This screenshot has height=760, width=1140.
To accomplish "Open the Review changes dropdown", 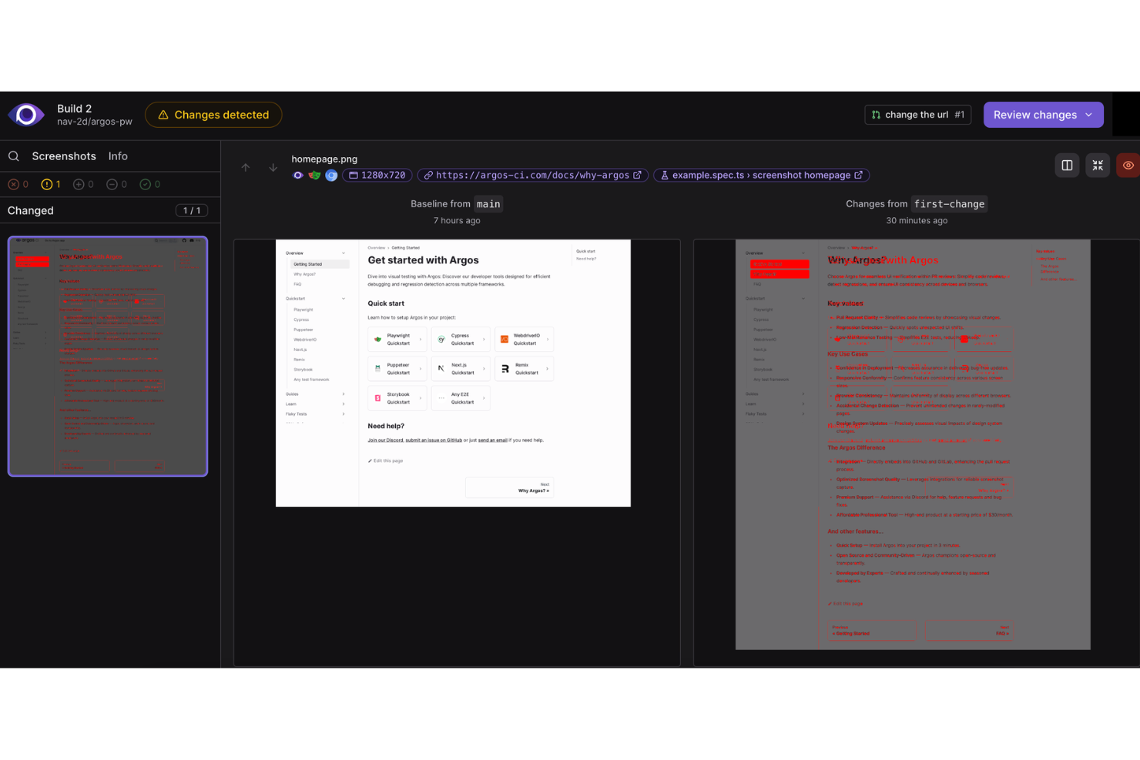I will tap(1043, 115).
